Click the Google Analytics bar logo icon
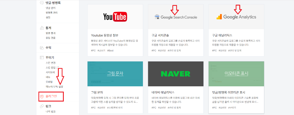 [x=219, y=17]
